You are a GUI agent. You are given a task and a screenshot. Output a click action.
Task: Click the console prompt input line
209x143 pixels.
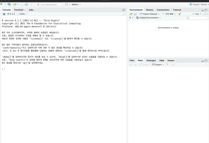(x=64, y=69)
